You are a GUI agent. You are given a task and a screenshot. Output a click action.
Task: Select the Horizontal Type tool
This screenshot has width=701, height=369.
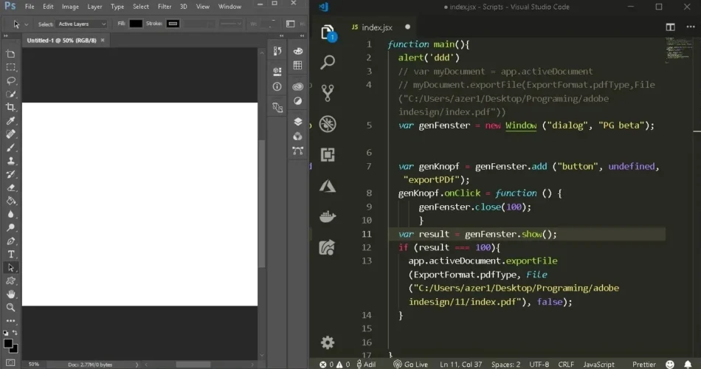click(11, 254)
